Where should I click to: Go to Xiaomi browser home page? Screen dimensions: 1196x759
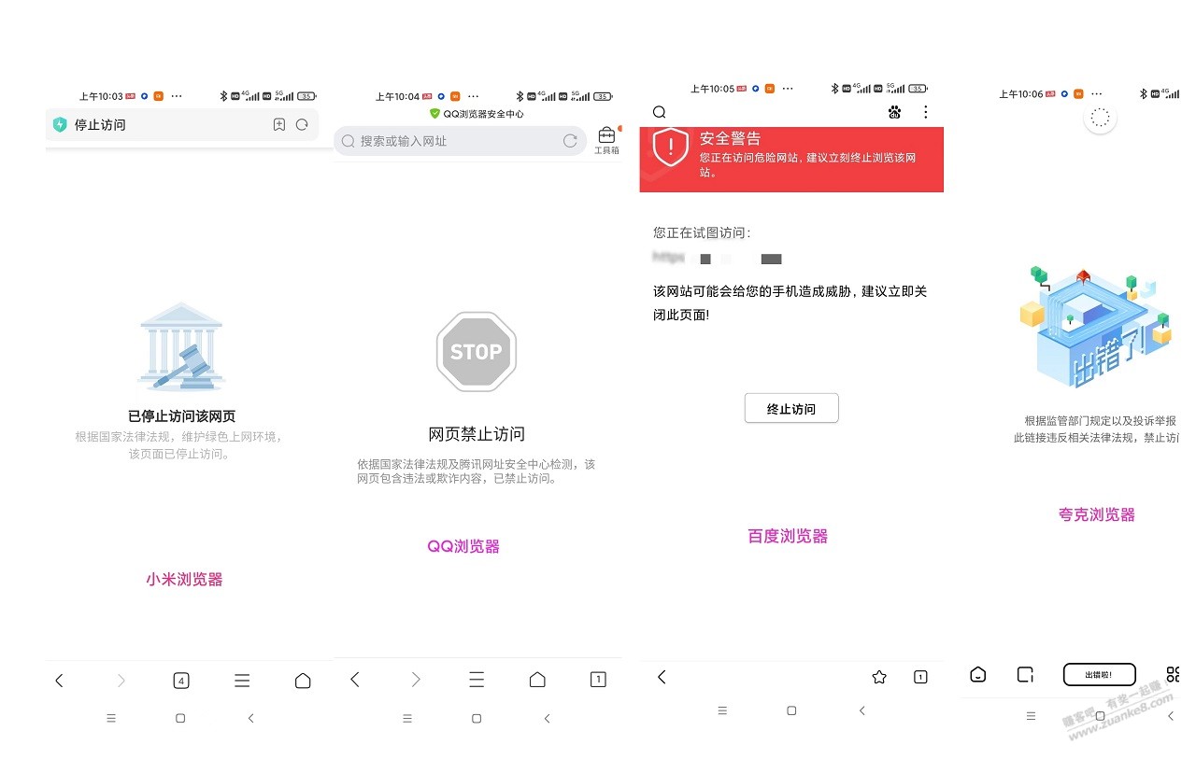click(303, 682)
